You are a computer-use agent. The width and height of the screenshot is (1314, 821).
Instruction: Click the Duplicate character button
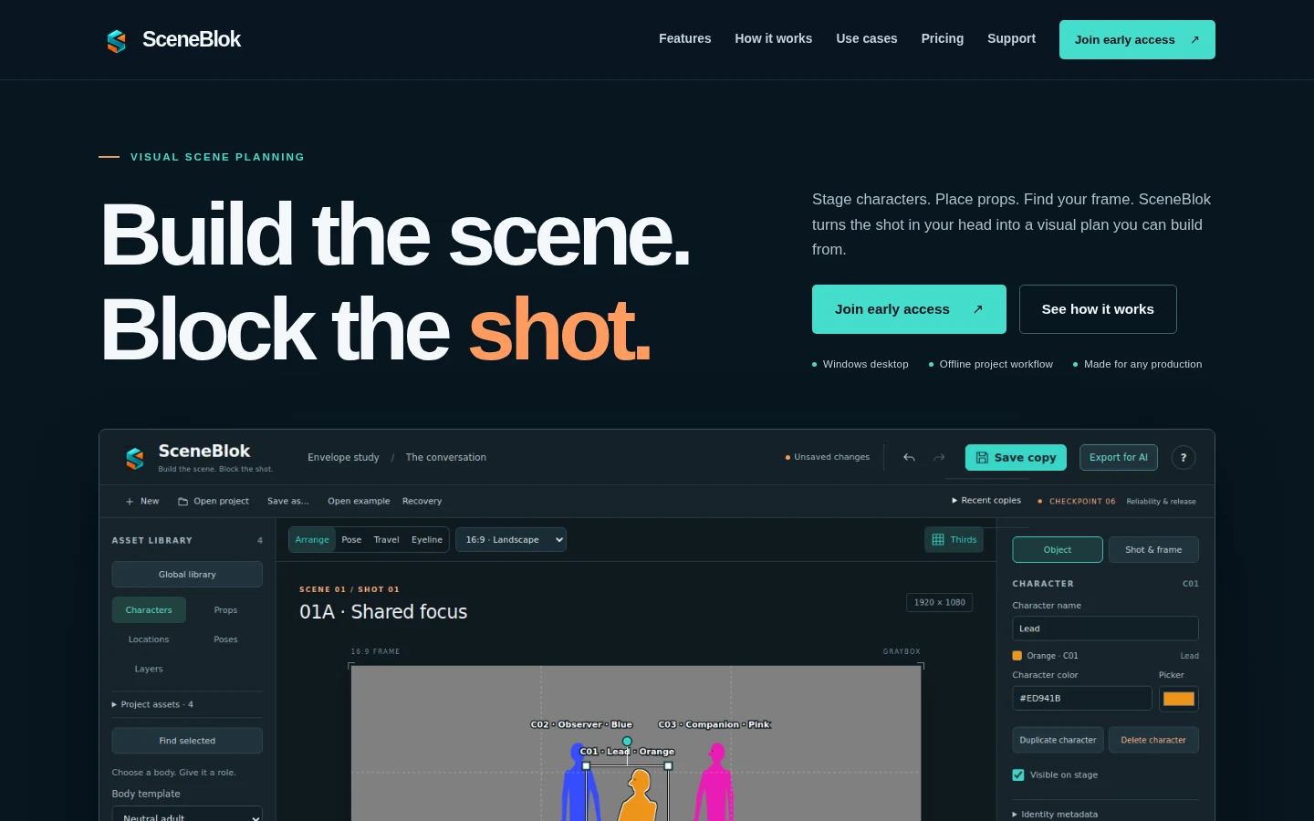[x=1058, y=740]
